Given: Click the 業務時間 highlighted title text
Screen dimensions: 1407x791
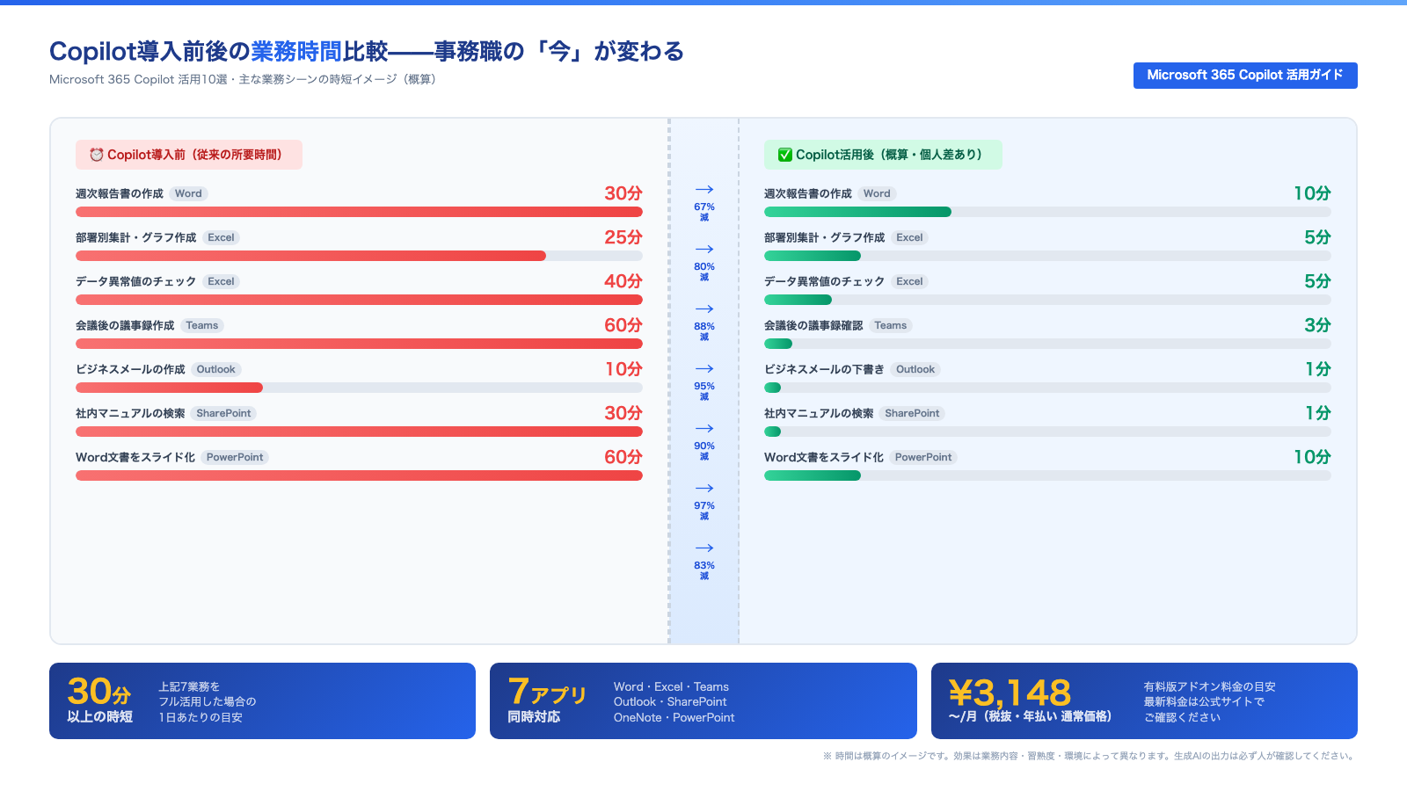Looking at the screenshot, I should pyautogui.click(x=296, y=52).
